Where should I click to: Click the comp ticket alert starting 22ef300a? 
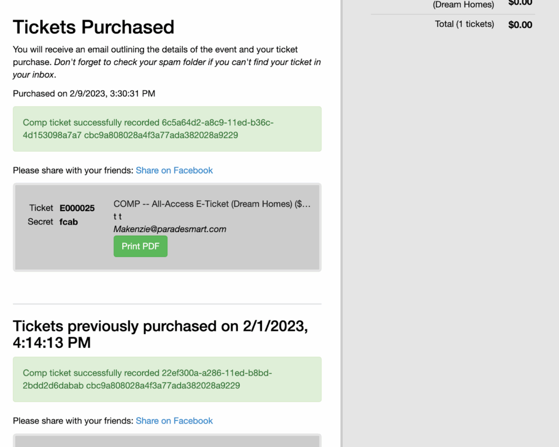tap(167, 379)
